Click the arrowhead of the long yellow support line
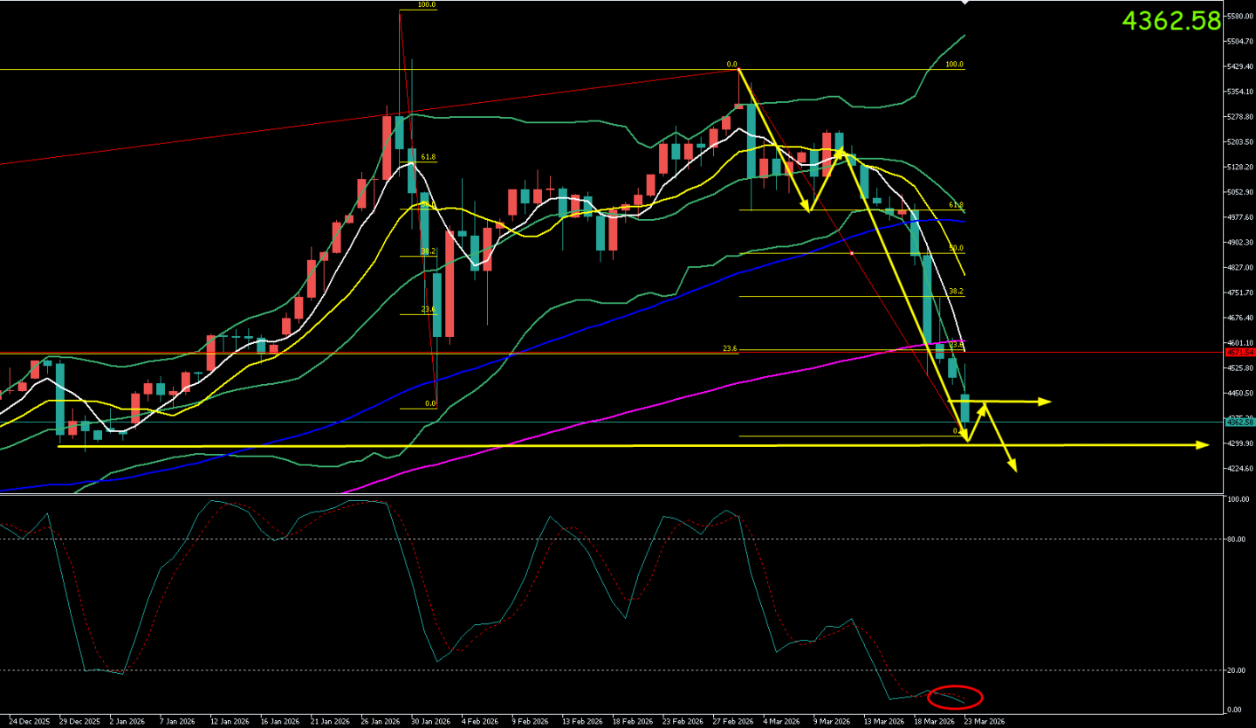This screenshot has width=1256, height=728. [1204, 445]
